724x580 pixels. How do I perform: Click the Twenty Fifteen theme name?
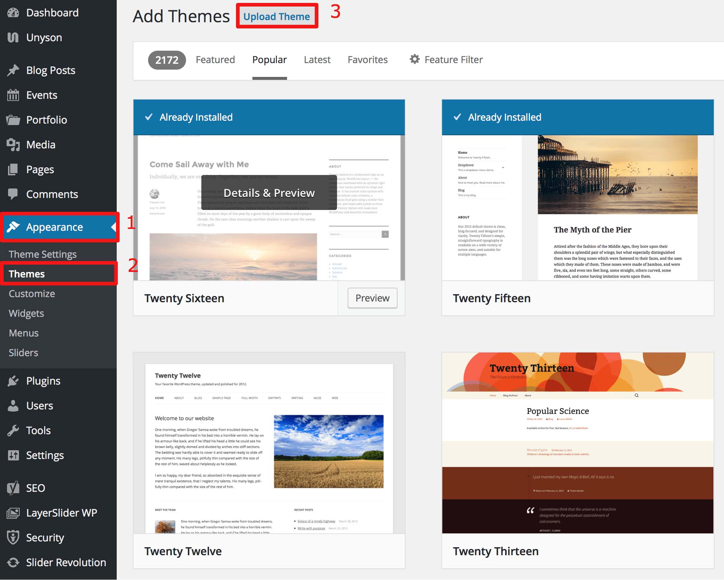point(492,298)
